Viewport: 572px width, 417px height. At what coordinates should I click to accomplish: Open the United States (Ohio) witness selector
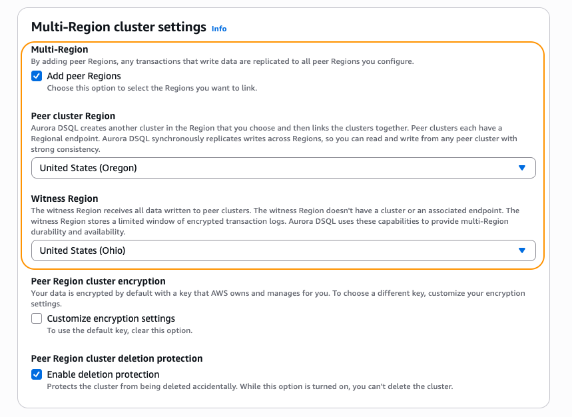point(283,250)
